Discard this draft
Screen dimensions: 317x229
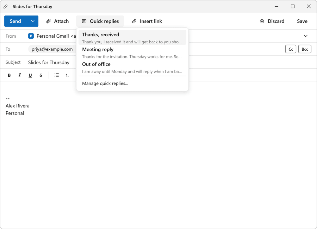[272, 21]
